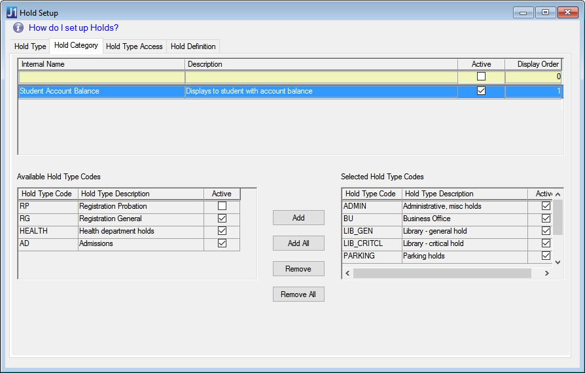Open the 'How do I set up Holds?' link
The image size is (585, 373).
tap(73, 27)
